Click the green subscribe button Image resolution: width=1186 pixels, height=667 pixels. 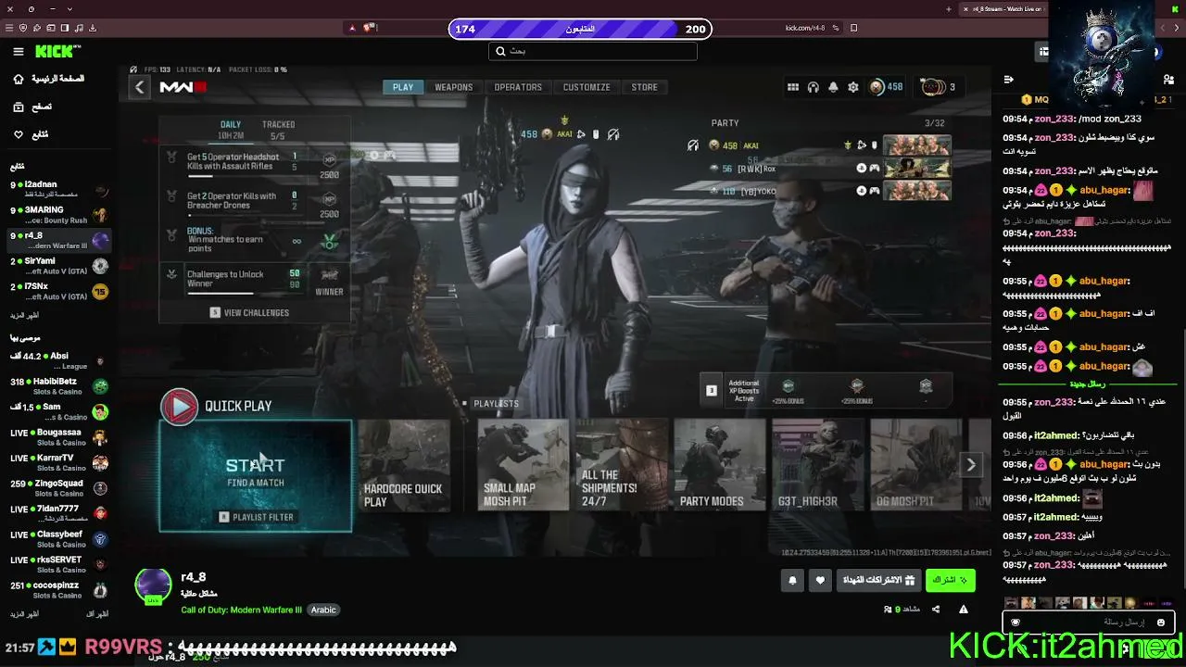pos(950,581)
